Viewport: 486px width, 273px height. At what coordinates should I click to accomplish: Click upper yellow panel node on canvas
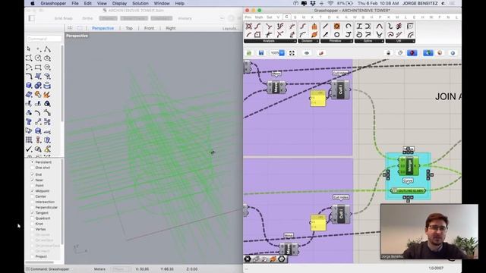(x=318, y=99)
